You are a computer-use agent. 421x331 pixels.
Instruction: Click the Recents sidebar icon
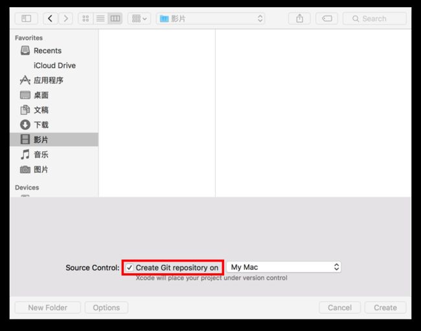coord(25,51)
